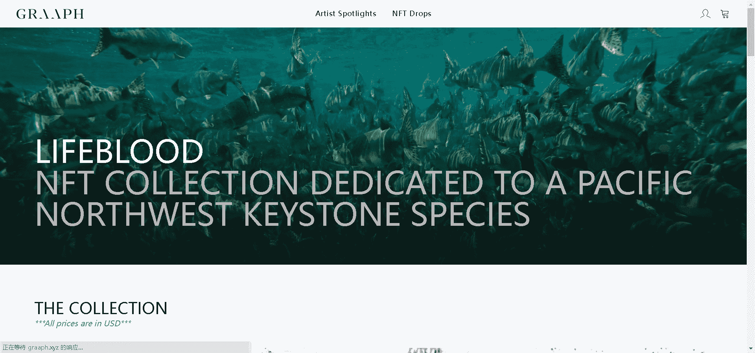
Task: Click the word NORTHWEST in the banner
Action: point(134,214)
